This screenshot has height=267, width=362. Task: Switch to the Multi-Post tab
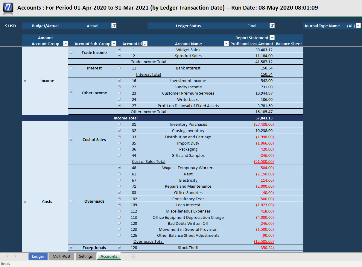(62, 256)
